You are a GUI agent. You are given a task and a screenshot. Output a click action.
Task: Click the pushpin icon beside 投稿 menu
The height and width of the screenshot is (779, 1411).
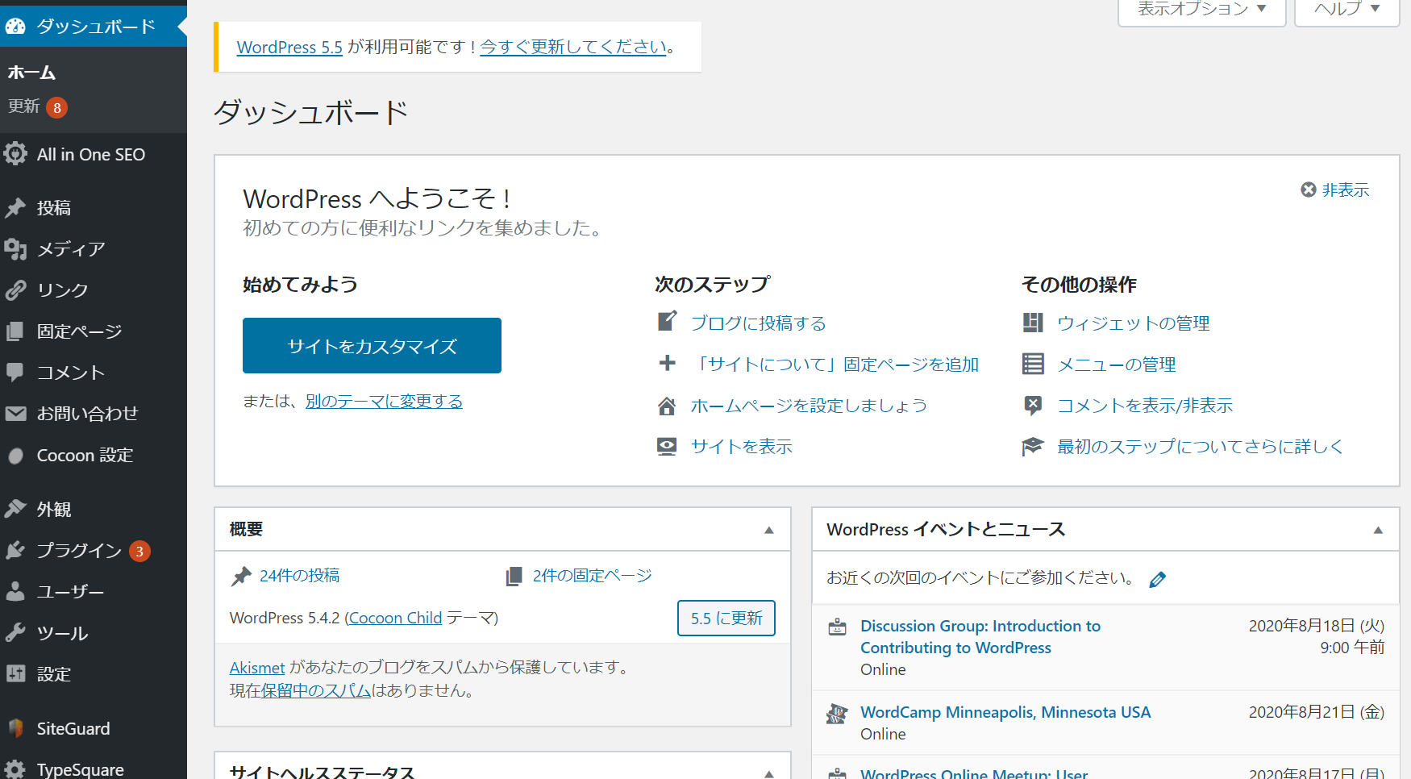[15, 207]
